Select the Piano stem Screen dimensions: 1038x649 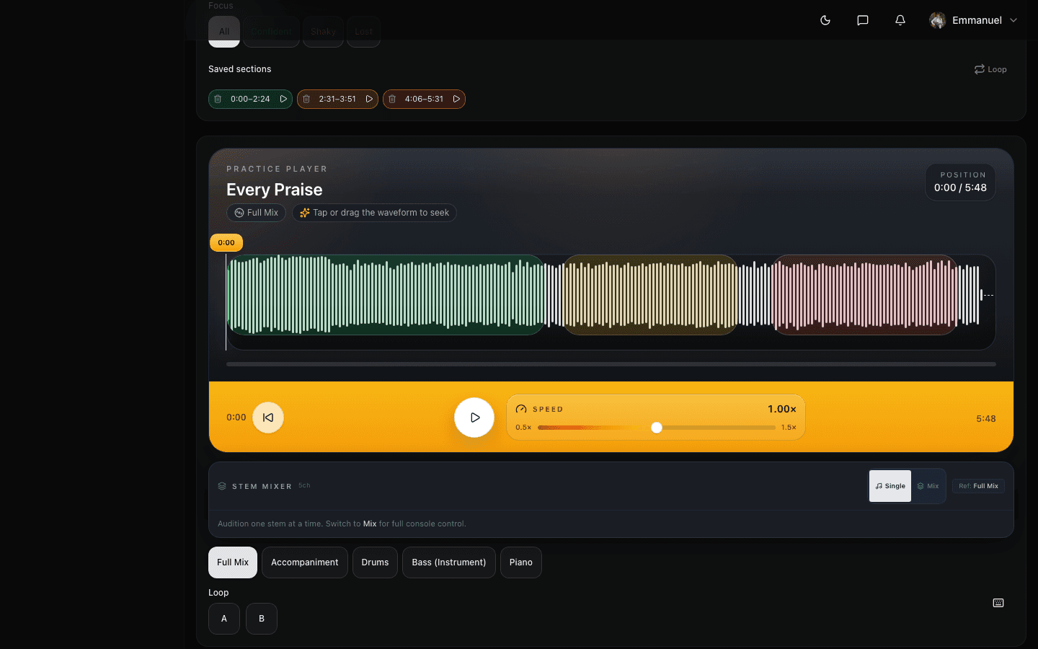tap(520, 562)
